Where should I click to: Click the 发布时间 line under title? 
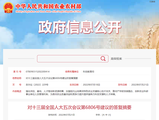61,115
